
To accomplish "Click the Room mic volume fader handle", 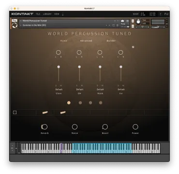I will point(100,67).
